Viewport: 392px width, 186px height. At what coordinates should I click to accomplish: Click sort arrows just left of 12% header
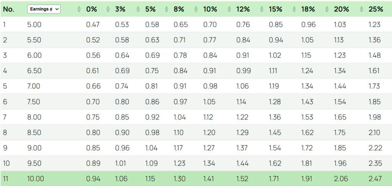[x=230, y=9]
